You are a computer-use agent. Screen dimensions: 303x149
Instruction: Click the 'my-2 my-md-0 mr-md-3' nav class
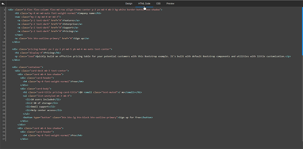45,17
